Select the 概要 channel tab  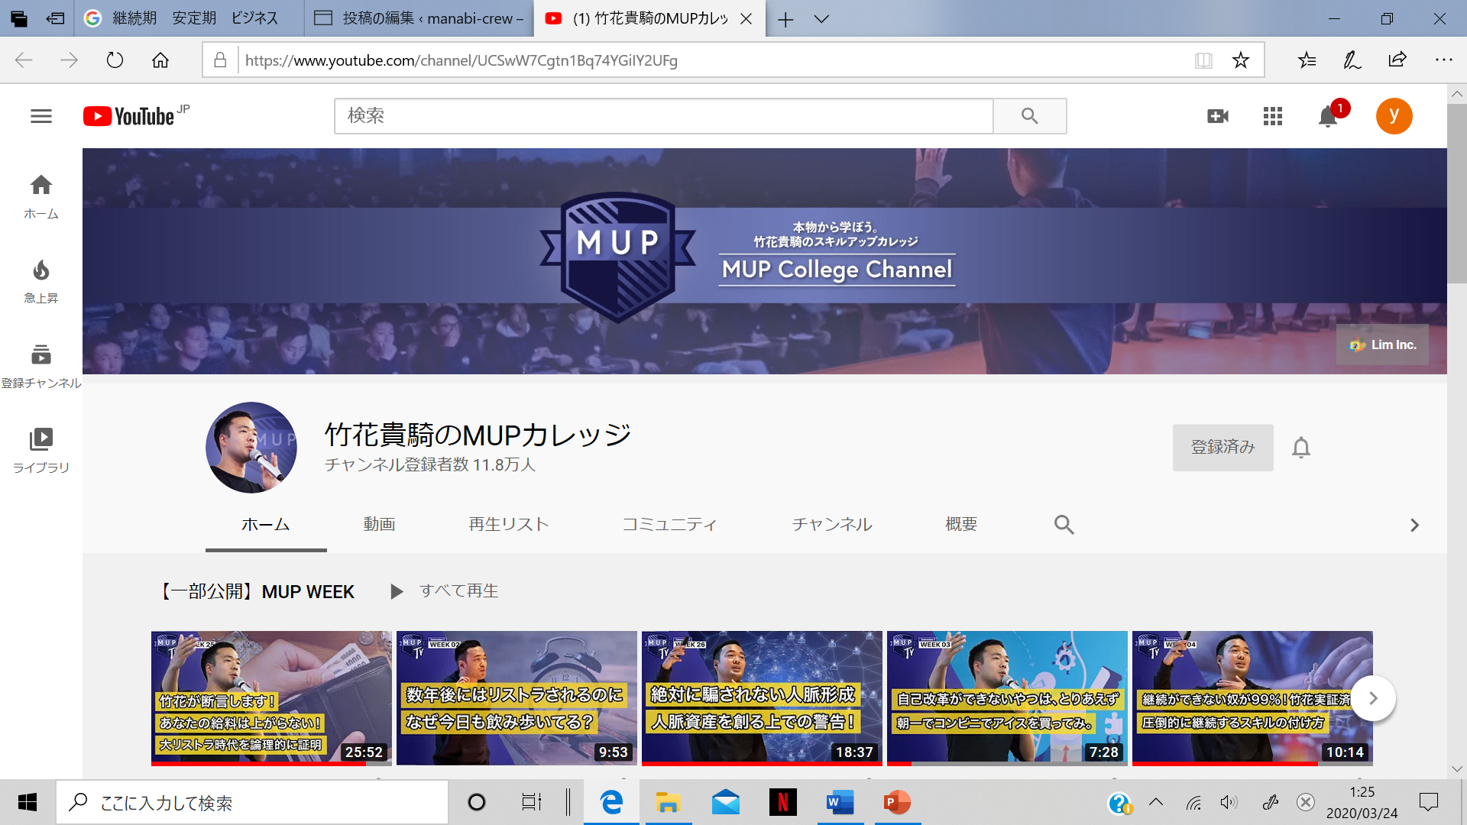[x=961, y=525]
